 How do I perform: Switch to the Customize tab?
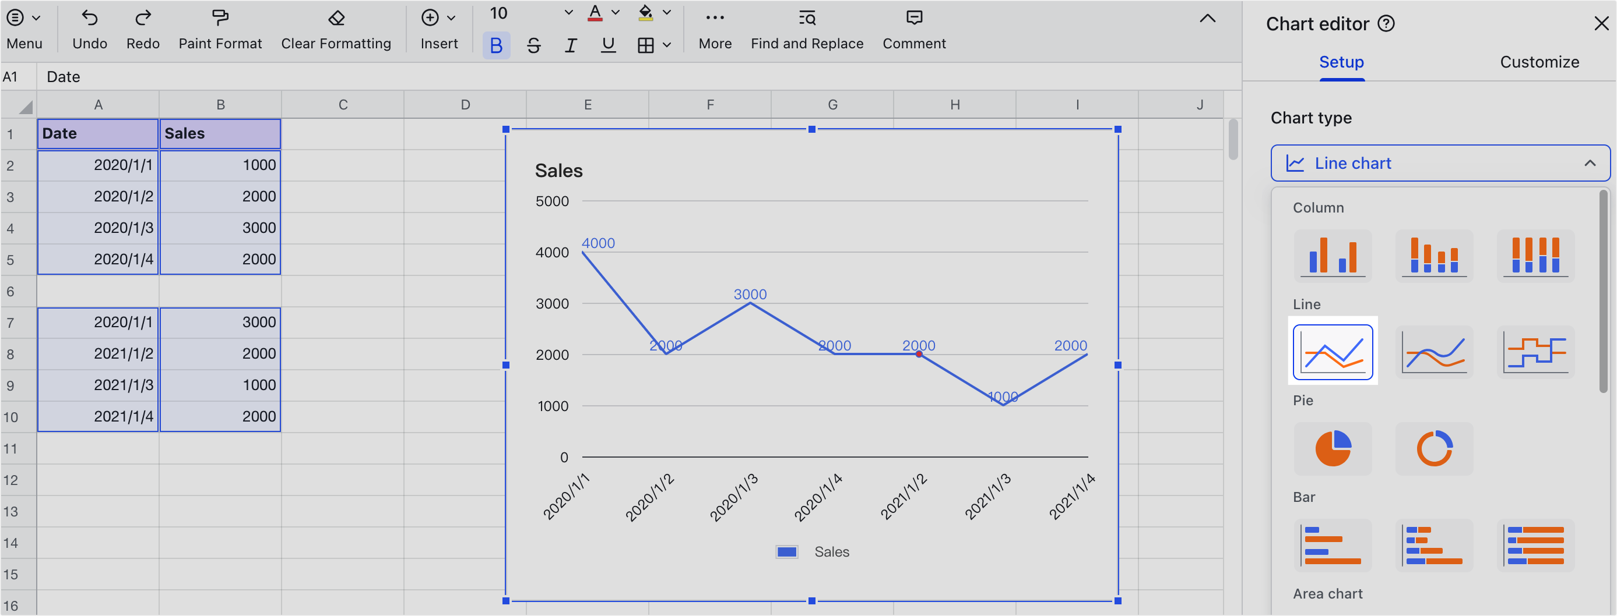tap(1539, 62)
